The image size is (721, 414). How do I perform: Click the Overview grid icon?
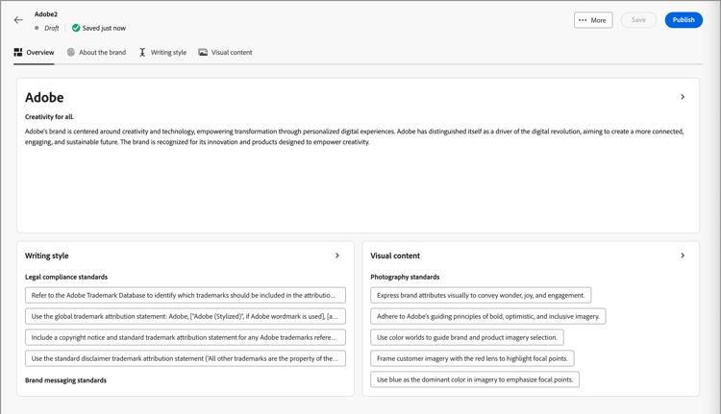(x=18, y=53)
